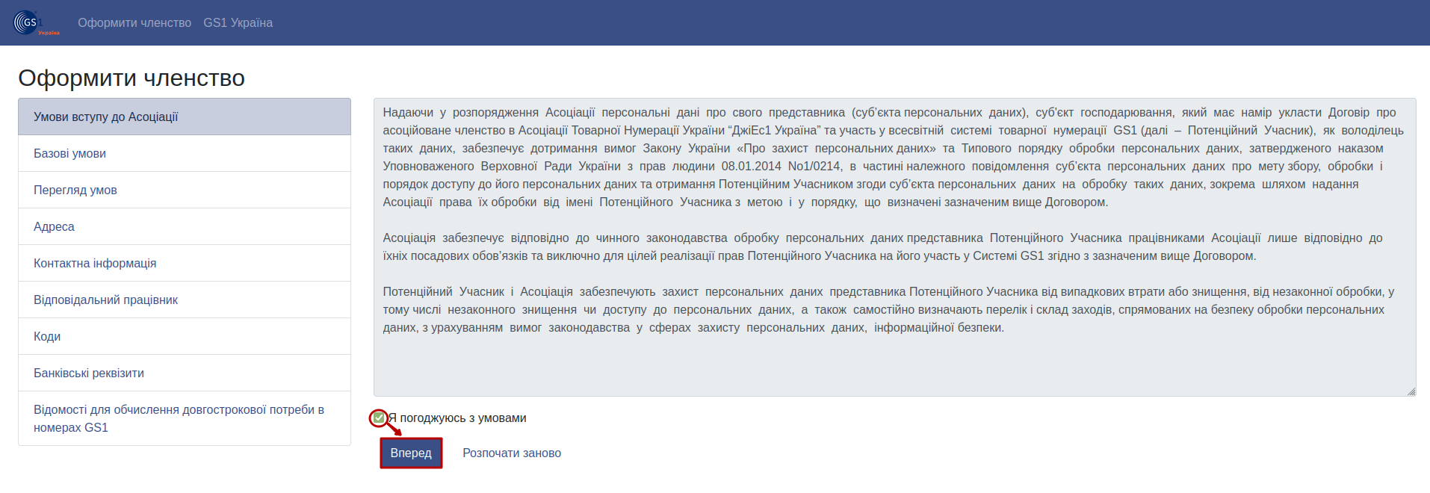1430x493 pixels.
Task: Select 'Умови вступу до Асоціації' step
Action: pos(185,117)
